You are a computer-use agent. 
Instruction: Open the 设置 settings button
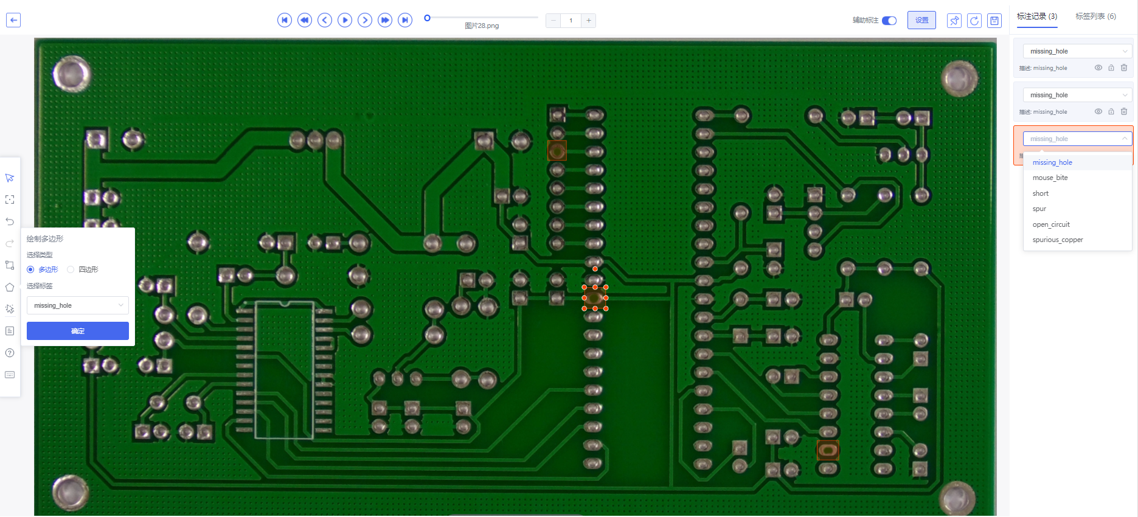coord(921,21)
